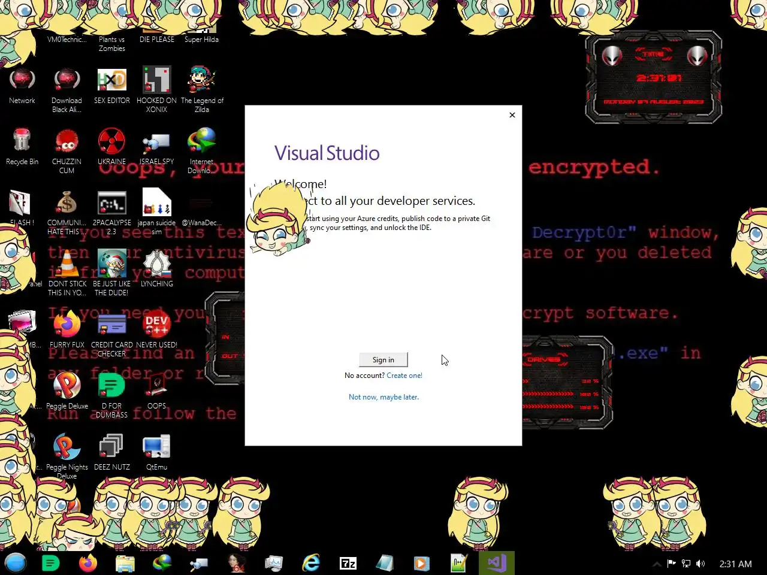Click the Sign in button
This screenshot has height=575, width=767.
coord(383,359)
